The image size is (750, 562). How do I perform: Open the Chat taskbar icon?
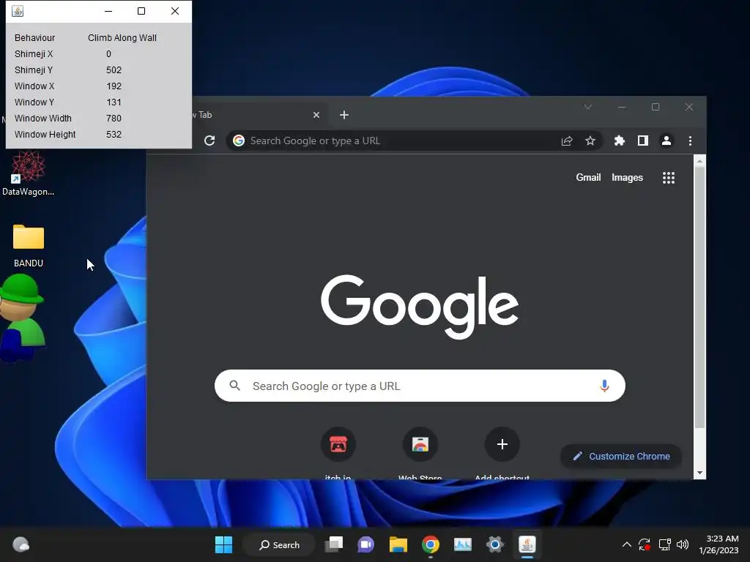click(366, 544)
